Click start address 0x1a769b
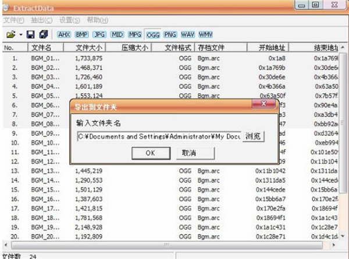This screenshot has width=349, height=259. pos(272,68)
